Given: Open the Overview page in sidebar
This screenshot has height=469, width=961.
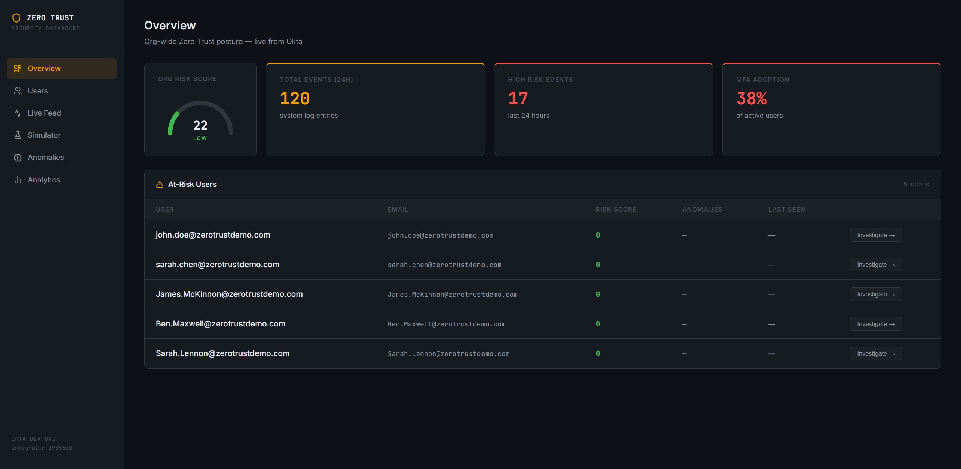Looking at the screenshot, I should tap(62, 69).
